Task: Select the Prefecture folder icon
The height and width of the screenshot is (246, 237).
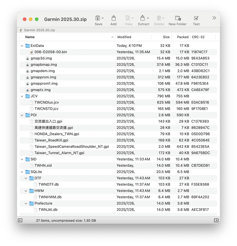Action: coord(32,203)
